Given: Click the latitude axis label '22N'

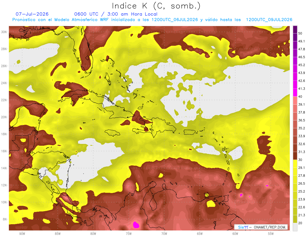Looking at the screenshot, I should tap(4, 100).
